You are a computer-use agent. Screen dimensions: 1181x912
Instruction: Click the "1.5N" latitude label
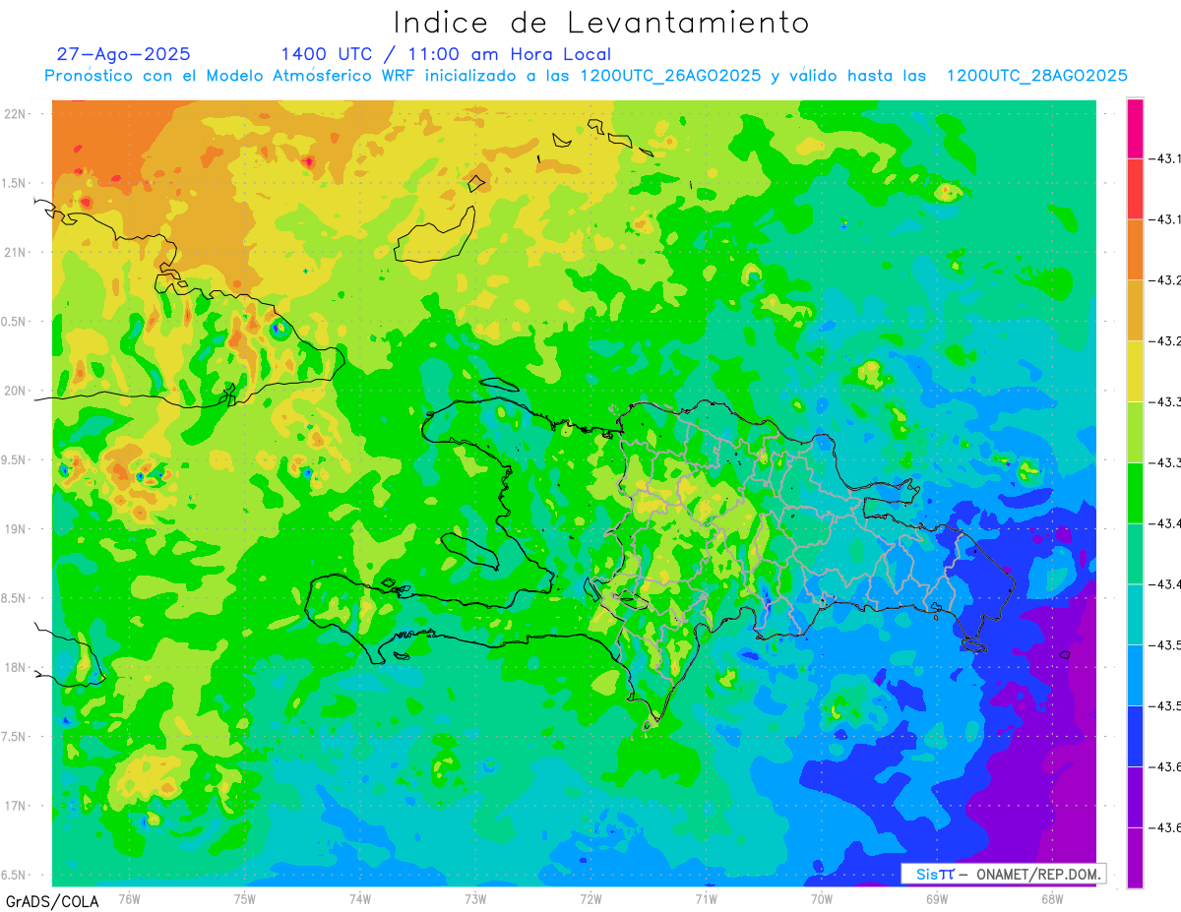pos(15,183)
